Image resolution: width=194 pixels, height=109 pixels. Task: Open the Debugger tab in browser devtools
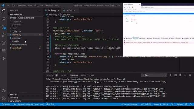point(142,38)
